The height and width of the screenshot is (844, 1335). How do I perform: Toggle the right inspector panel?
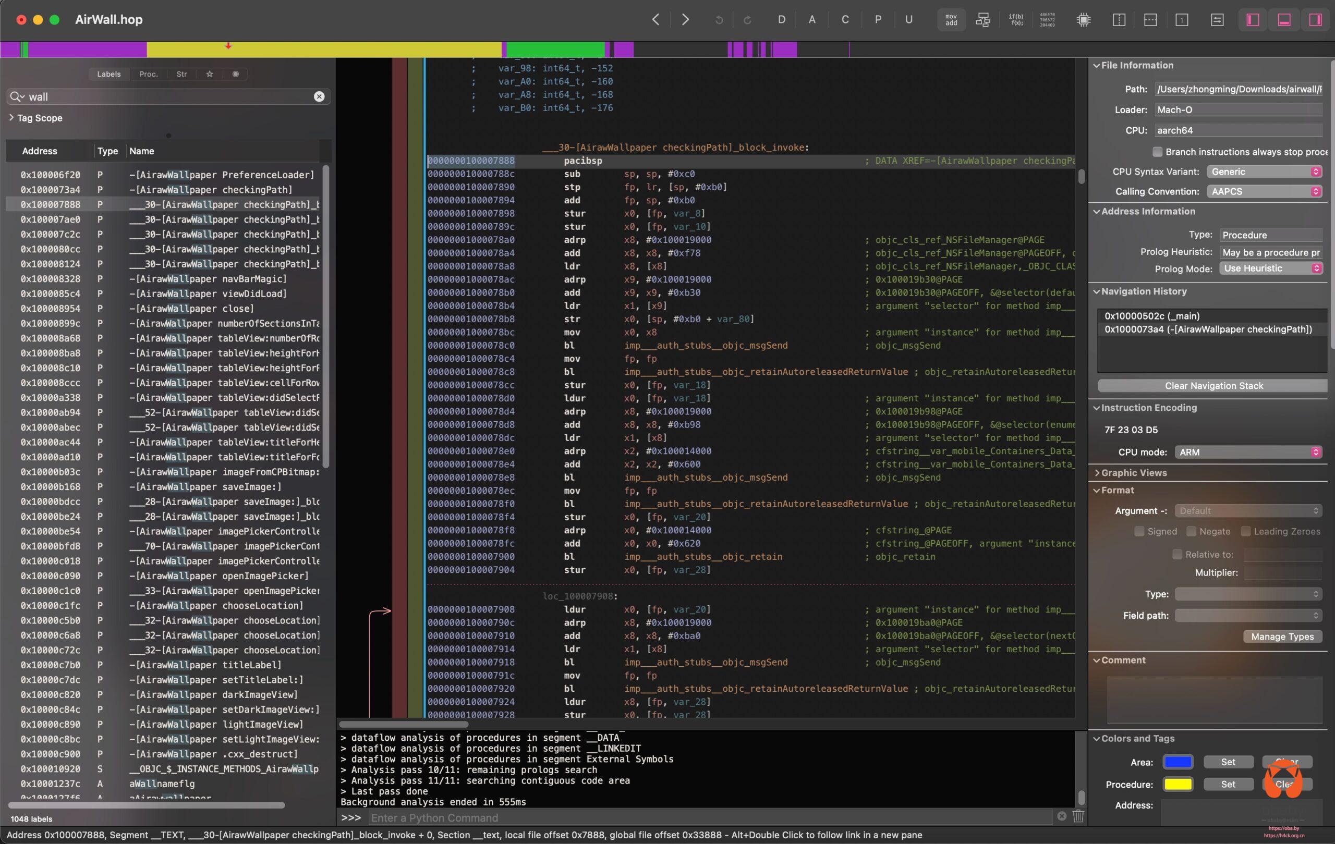click(1316, 19)
